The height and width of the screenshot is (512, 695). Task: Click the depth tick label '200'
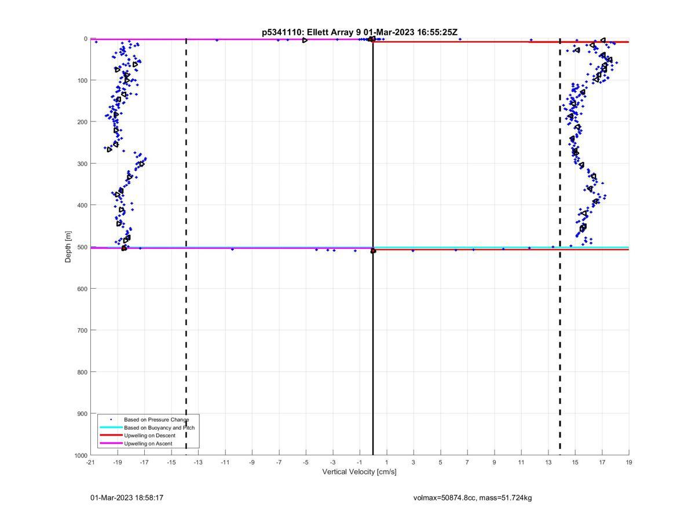(x=82, y=122)
